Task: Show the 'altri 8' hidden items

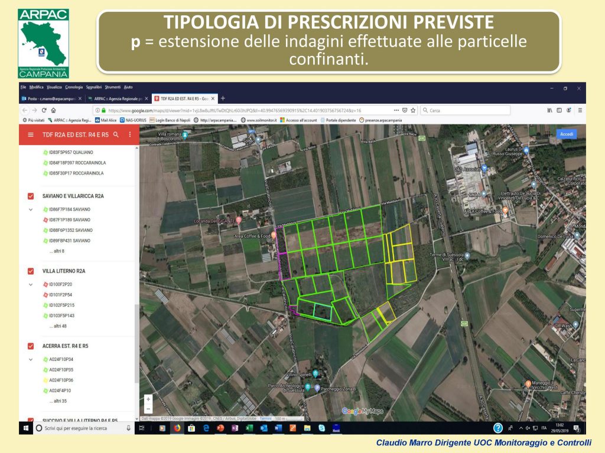Action: click(57, 251)
